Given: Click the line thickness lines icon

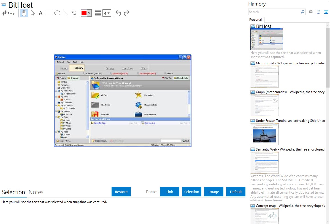Looking at the screenshot, I should point(98,13).
